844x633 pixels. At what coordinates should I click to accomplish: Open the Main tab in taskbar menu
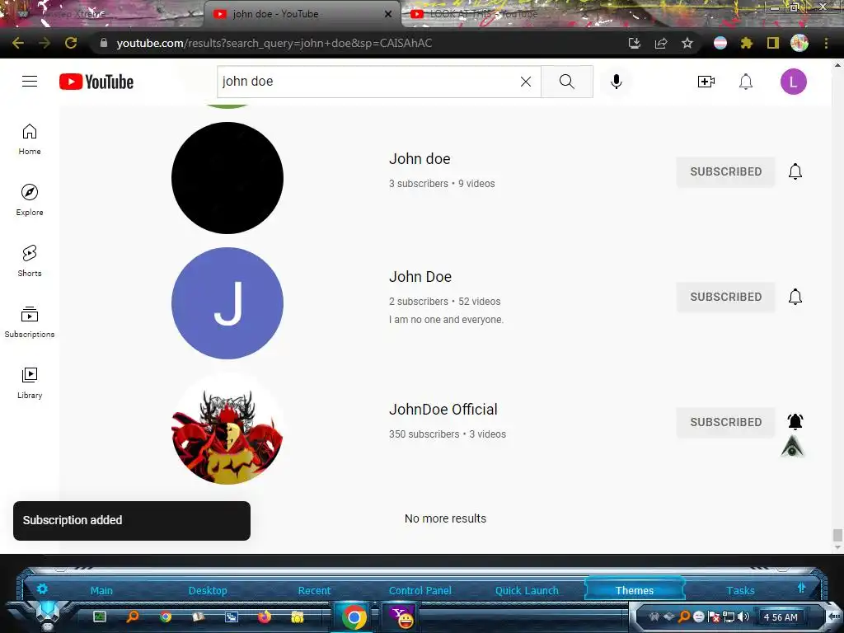click(x=101, y=590)
